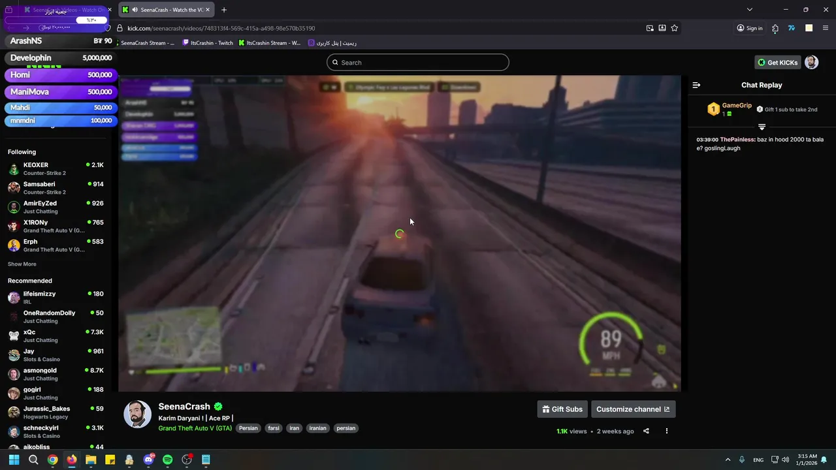The image size is (836, 470).
Task: Open SeenaCrash Stream bookmark
Action: click(x=146, y=43)
